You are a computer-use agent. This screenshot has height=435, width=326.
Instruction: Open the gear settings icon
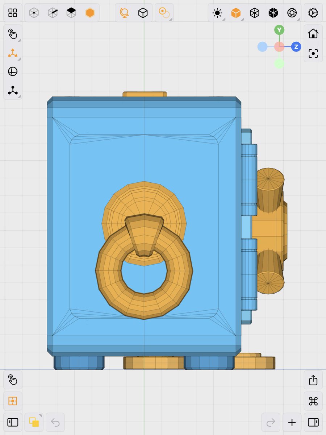pos(313,13)
